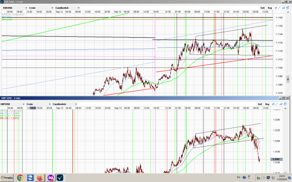Click Sell button in EUR/USD chart

[x=263, y=8]
